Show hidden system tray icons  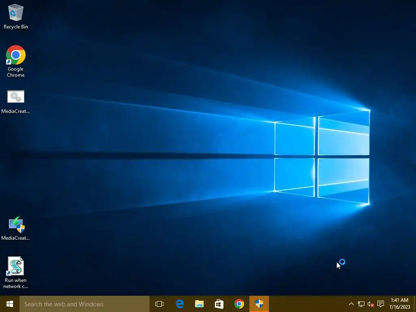point(351,304)
